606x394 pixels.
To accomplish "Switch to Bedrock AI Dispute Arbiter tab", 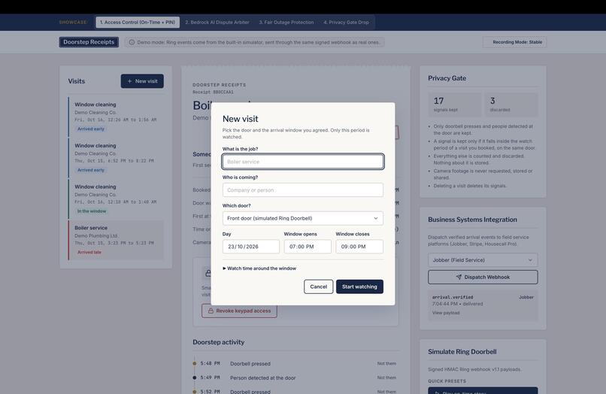I will pos(217,22).
